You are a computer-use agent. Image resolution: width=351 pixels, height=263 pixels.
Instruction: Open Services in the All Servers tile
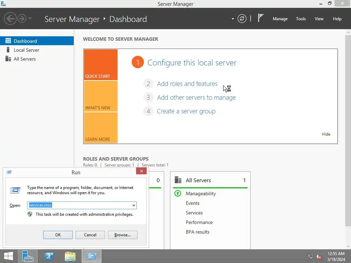pos(194,213)
